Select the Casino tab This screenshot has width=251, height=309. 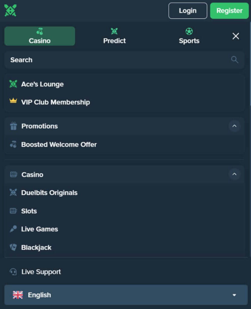(40, 36)
